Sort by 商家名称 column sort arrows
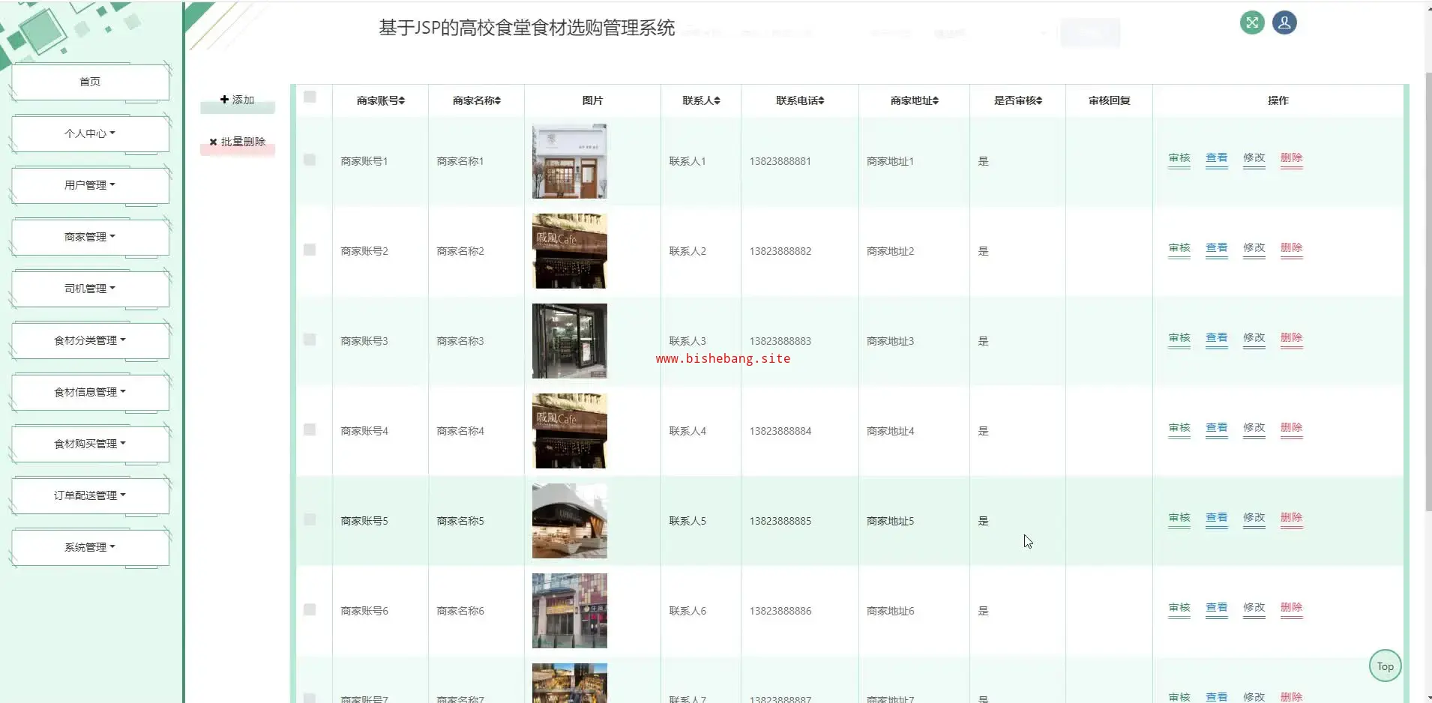1432x703 pixels. click(498, 100)
